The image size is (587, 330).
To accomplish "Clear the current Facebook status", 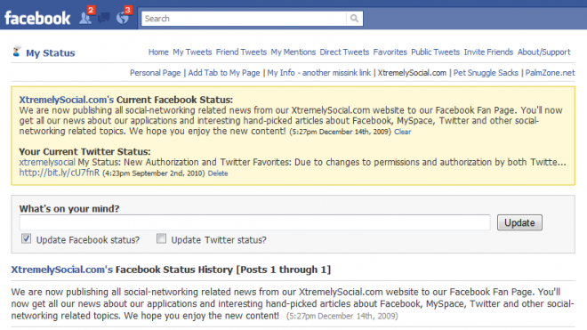I will (402, 132).
